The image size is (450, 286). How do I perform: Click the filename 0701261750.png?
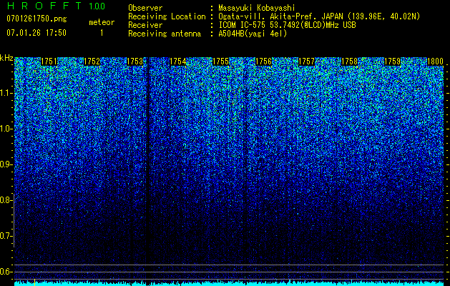pyautogui.click(x=36, y=19)
